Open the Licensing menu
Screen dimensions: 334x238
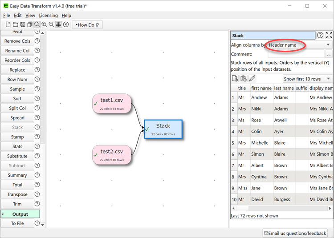tap(48, 16)
